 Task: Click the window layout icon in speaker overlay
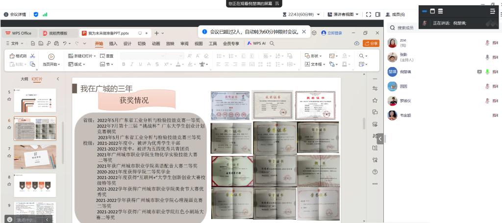click(x=432, y=11)
